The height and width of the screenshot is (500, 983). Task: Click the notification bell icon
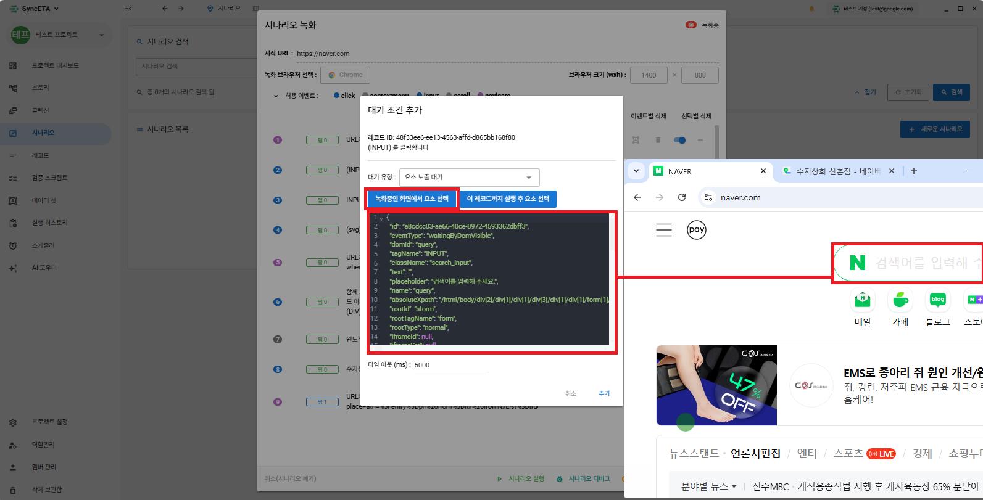tap(811, 9)
